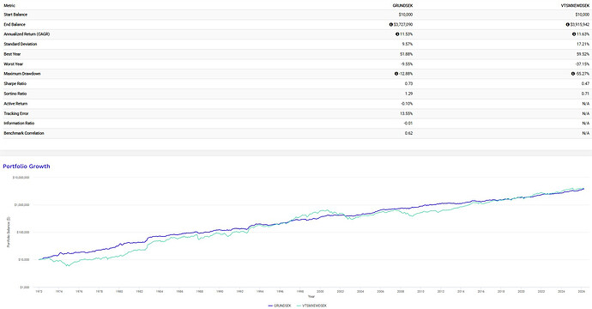Click the 2000 tick on the year axis
Image resolution: width=592 pixels, height=309 pixels.
pos(320,292)
